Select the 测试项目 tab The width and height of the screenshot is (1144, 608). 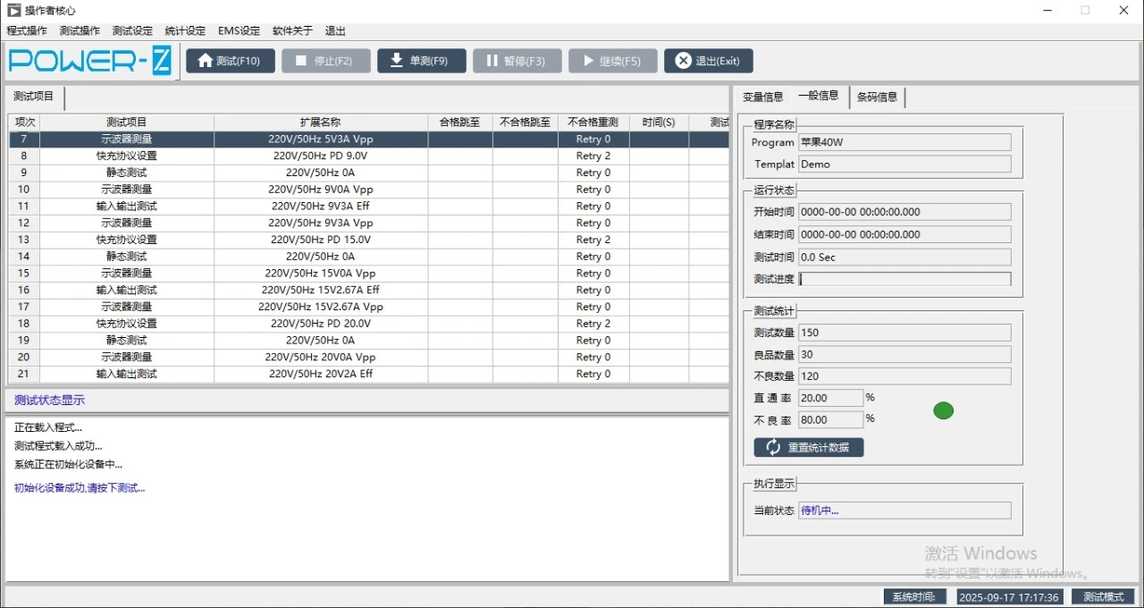pyautogui.click(x=34, y=97)
